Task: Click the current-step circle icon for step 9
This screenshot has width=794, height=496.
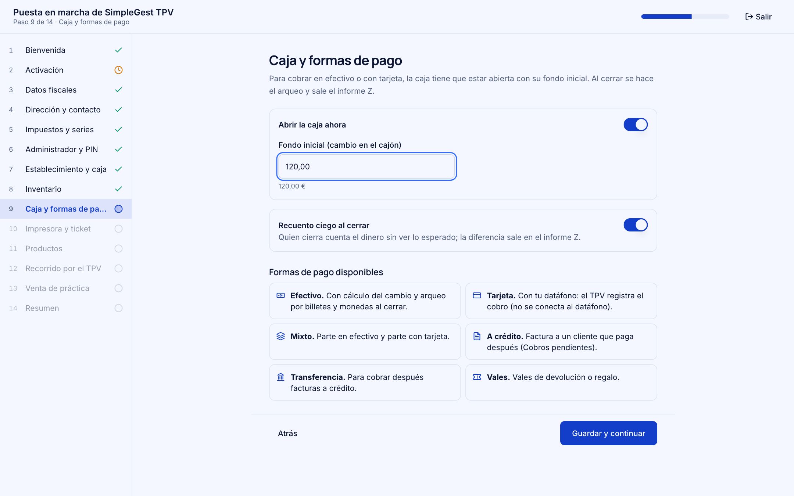Action: click(x=118, y=209)
